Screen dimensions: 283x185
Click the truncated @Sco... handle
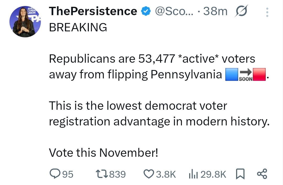tap(174, 11)
